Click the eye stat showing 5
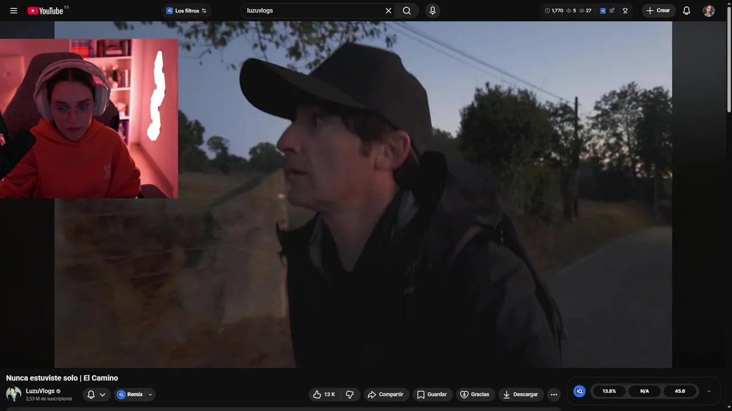 pyautogui.click(x=571, y=11)
